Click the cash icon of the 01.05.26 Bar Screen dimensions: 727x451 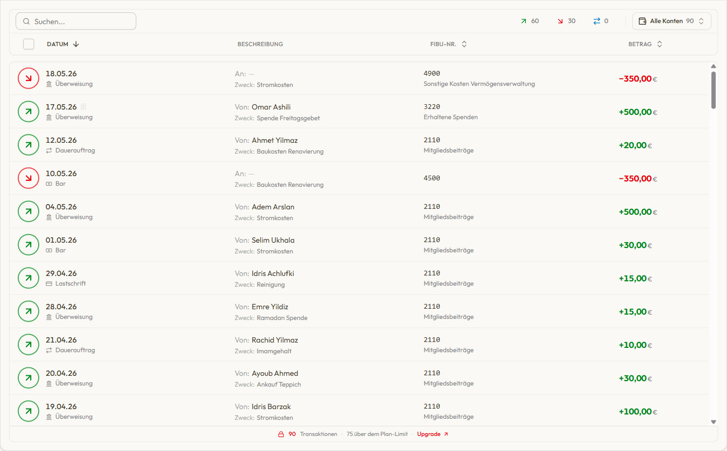tap(49, 251)
